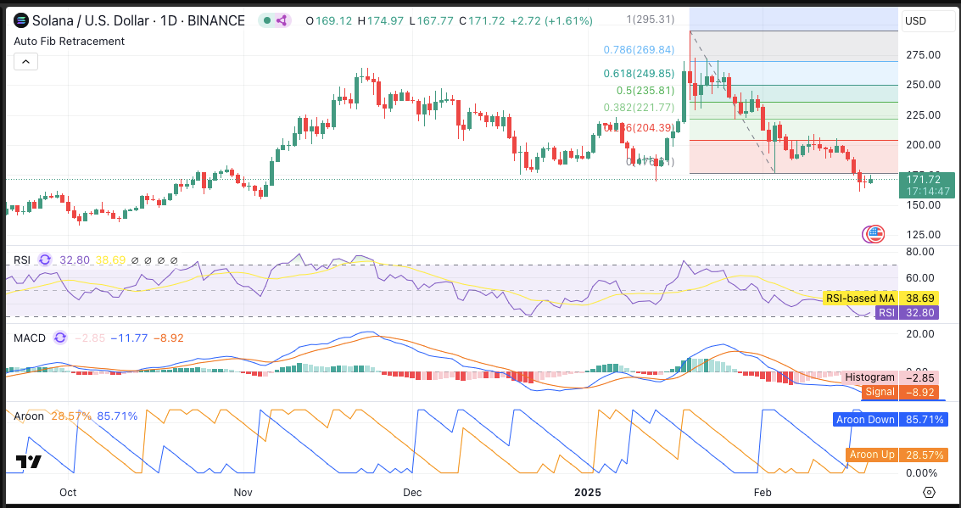Select the Aroon indicator legend title

(x=29, y=416)
